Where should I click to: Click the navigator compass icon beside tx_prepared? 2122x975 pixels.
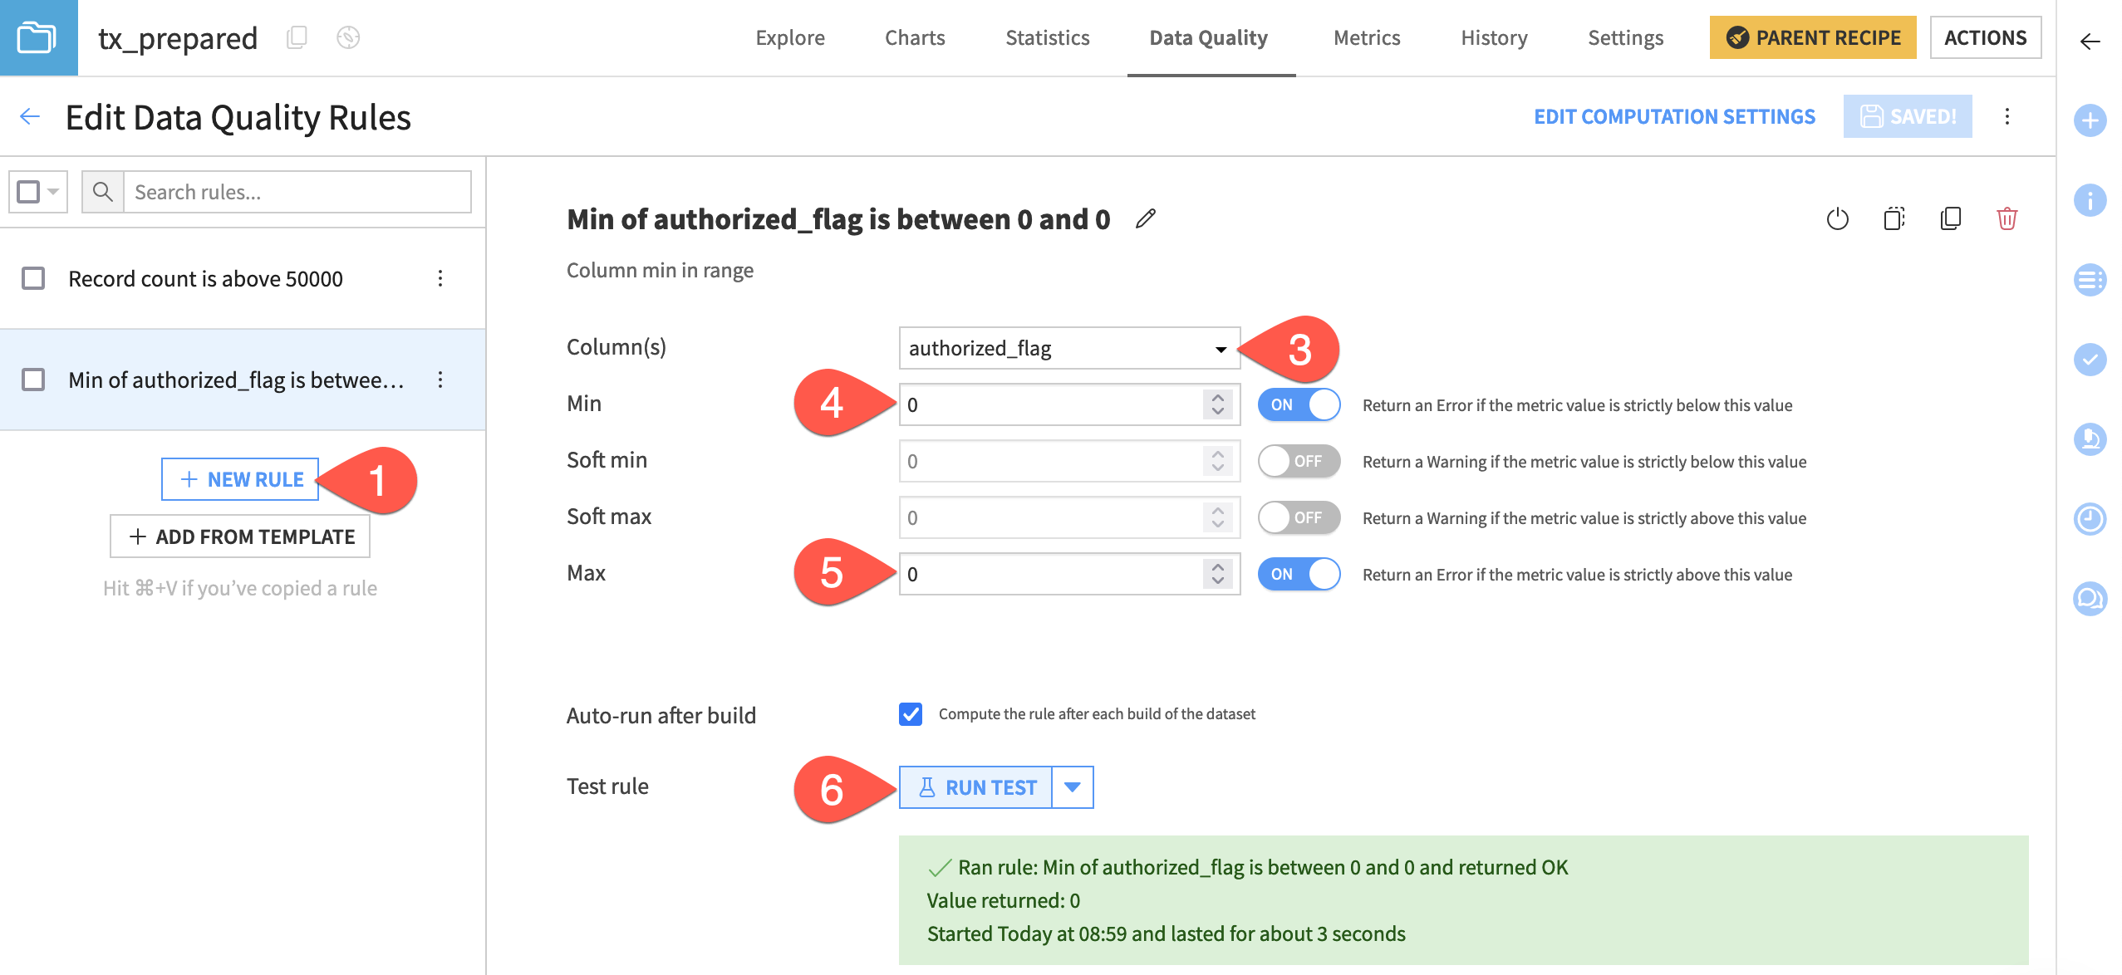point(348,37)
